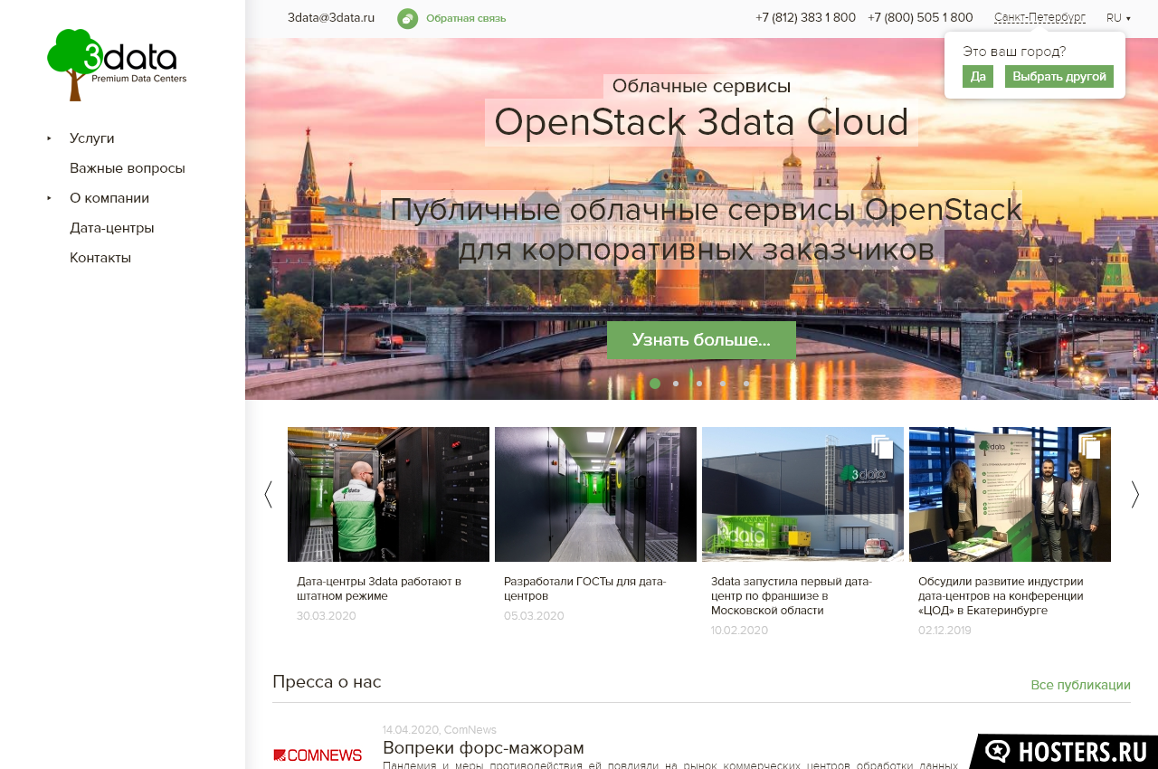
Task: Open Важные вопросы menu item
Action: (x=128, y=168)
